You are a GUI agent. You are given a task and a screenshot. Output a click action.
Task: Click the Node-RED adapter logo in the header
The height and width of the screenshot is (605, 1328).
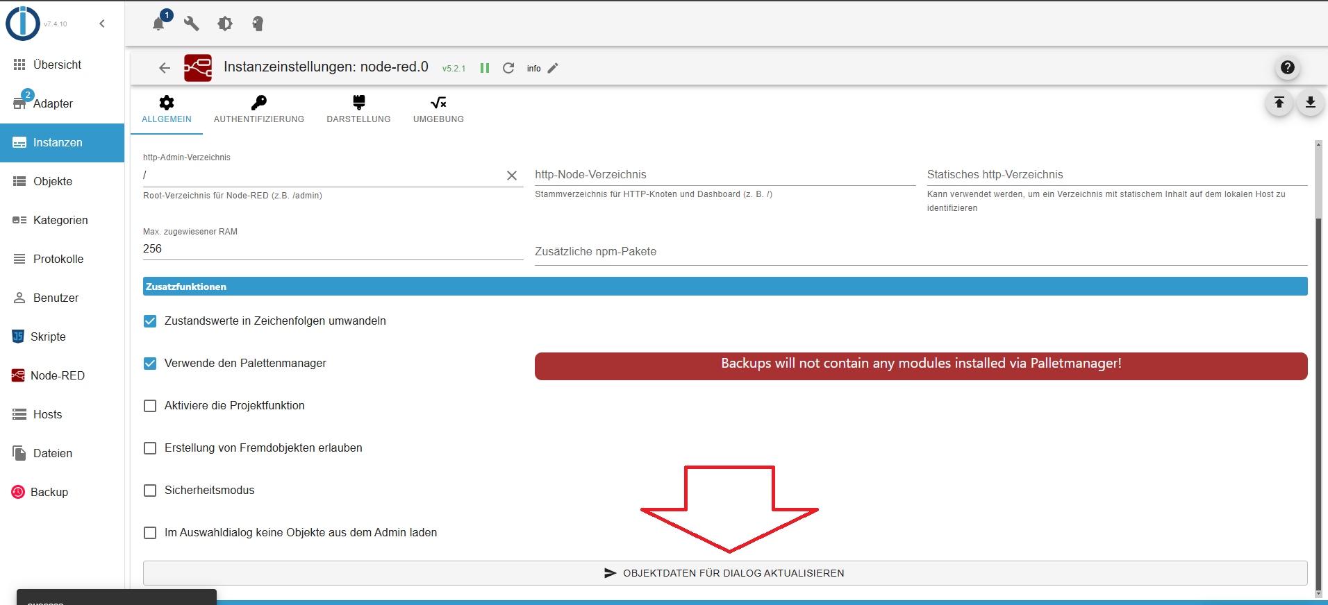[x=198, y=68]
